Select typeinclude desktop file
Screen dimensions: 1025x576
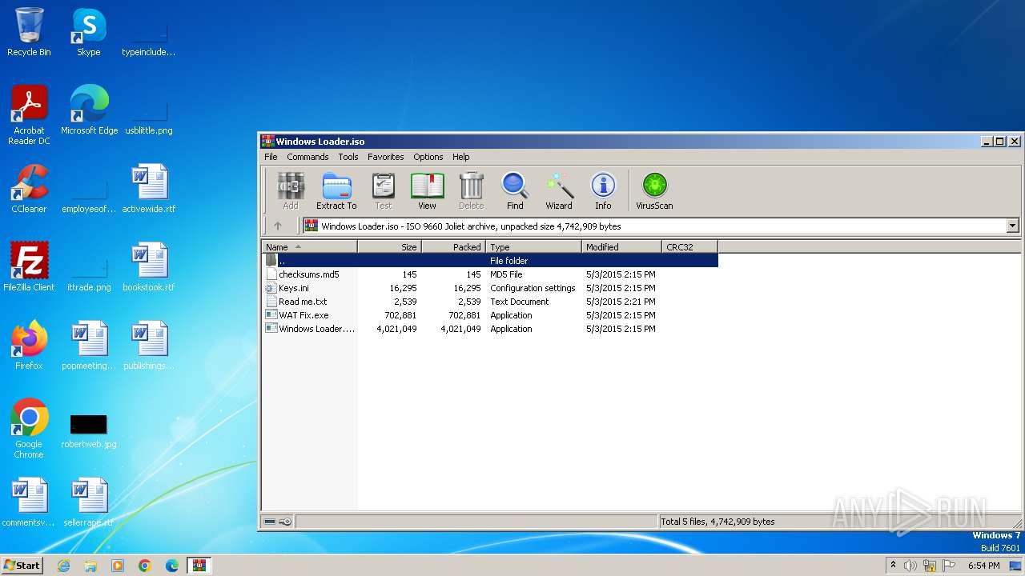click(x=149, y=38)
